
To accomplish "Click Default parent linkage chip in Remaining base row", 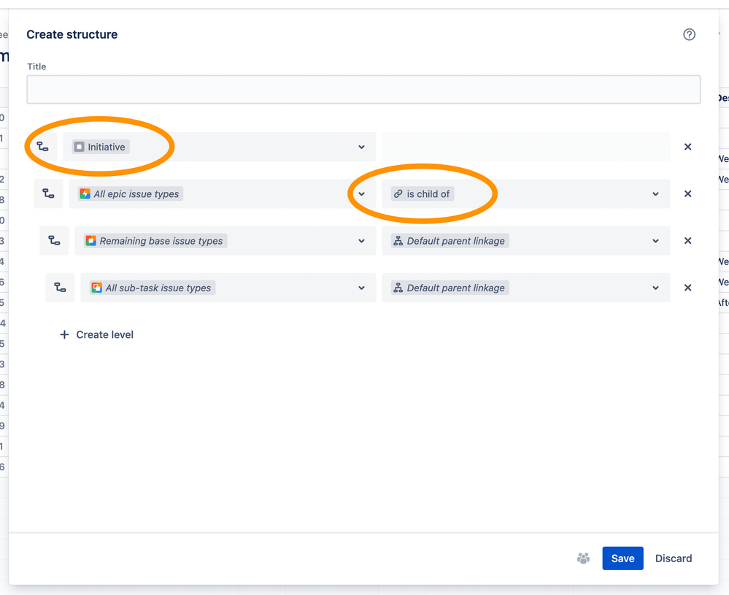I will click(x=450, y=241).
